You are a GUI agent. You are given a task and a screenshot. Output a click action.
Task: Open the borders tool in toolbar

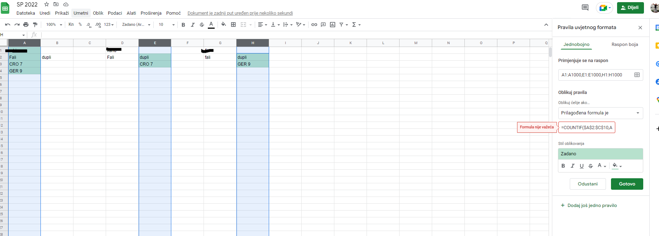tap(233, 25)
